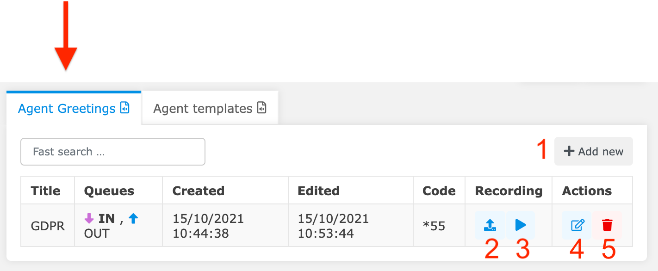Click the audio file icon beside Agent Greetings
The image size is (658, 271).
(x=125, y=108)
